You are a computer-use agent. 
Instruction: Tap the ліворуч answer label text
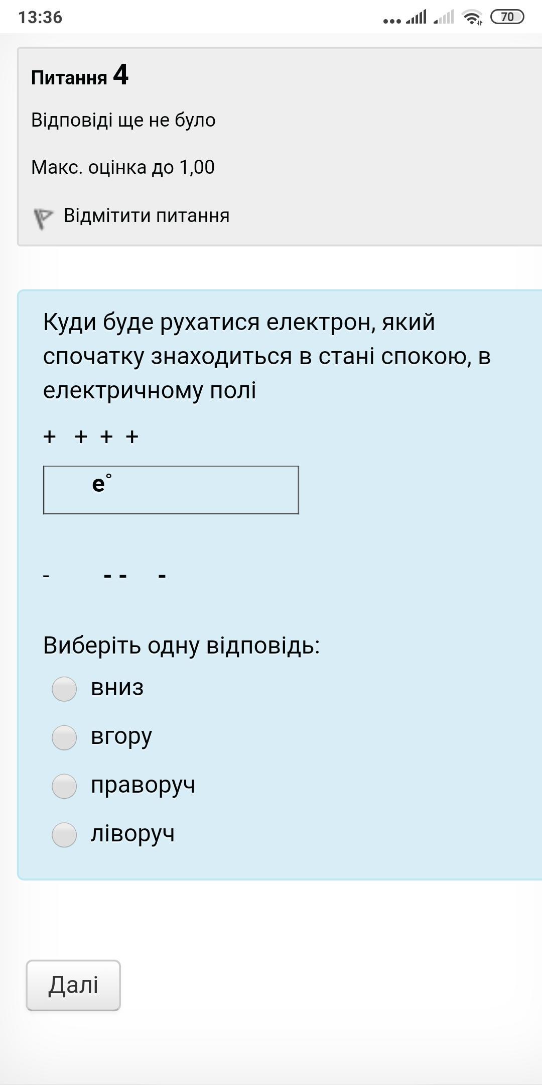(x=133, y=834)
